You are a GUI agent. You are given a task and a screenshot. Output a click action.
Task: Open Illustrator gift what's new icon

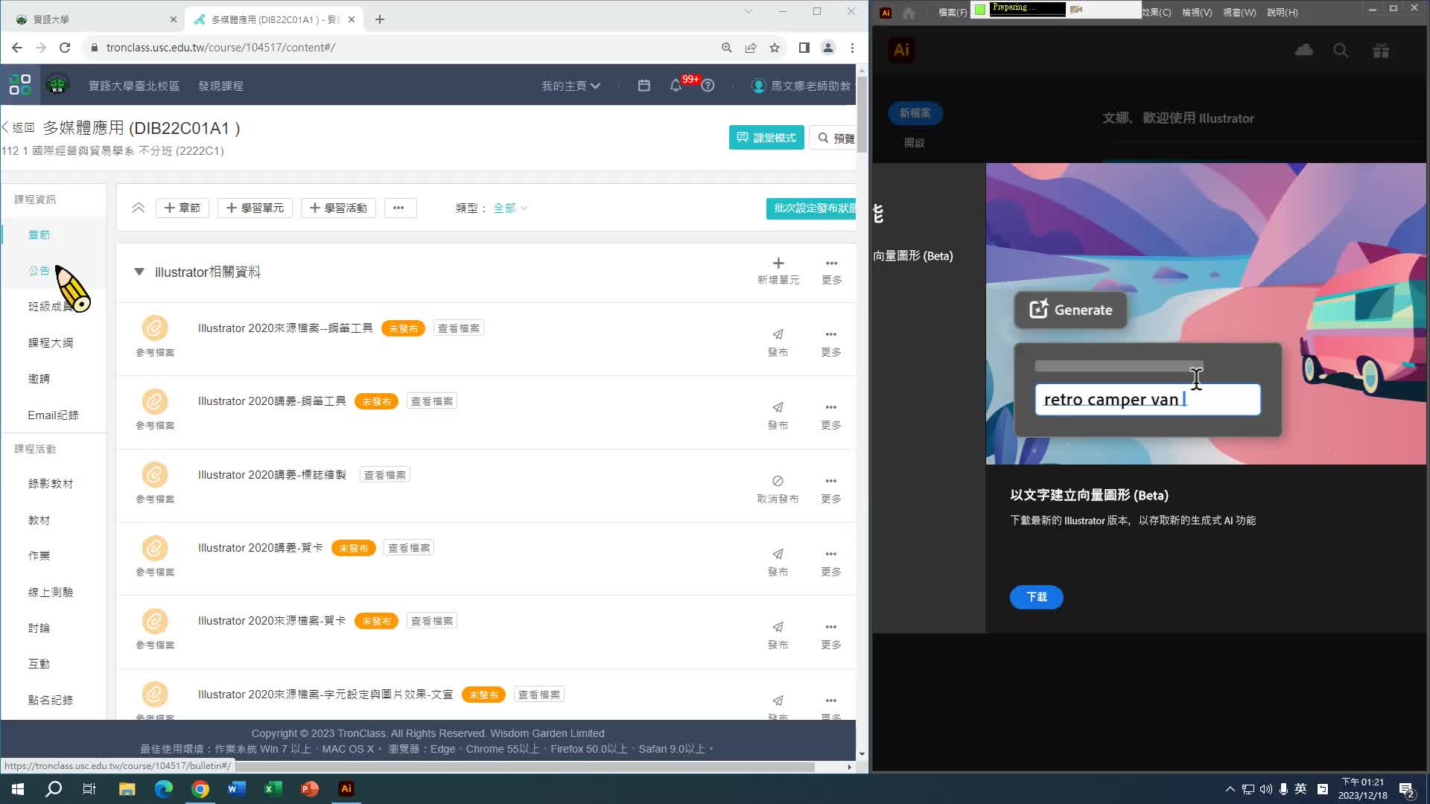(x=1381, y=50)
